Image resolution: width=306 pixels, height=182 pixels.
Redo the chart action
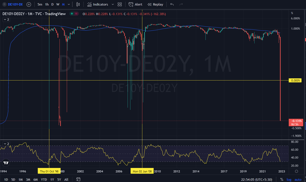tap(181, 4)
